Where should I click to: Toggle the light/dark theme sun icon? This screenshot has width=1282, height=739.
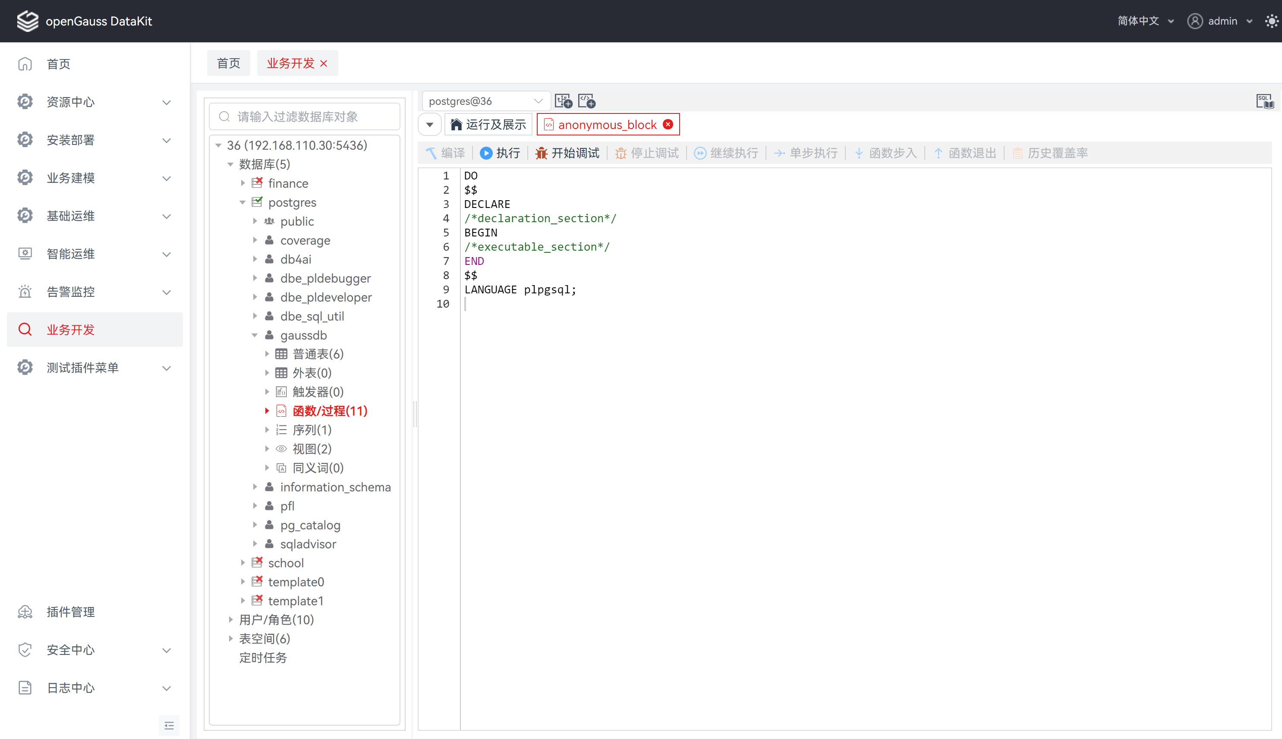(x=1271, y=21)
